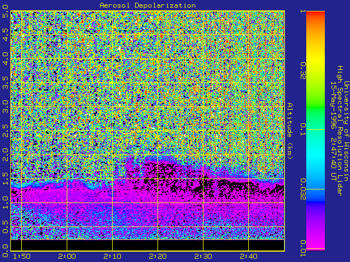350x262 pixels.
Task: Click the 1.5 altitude axis label
Action: [x=5, y=178]
